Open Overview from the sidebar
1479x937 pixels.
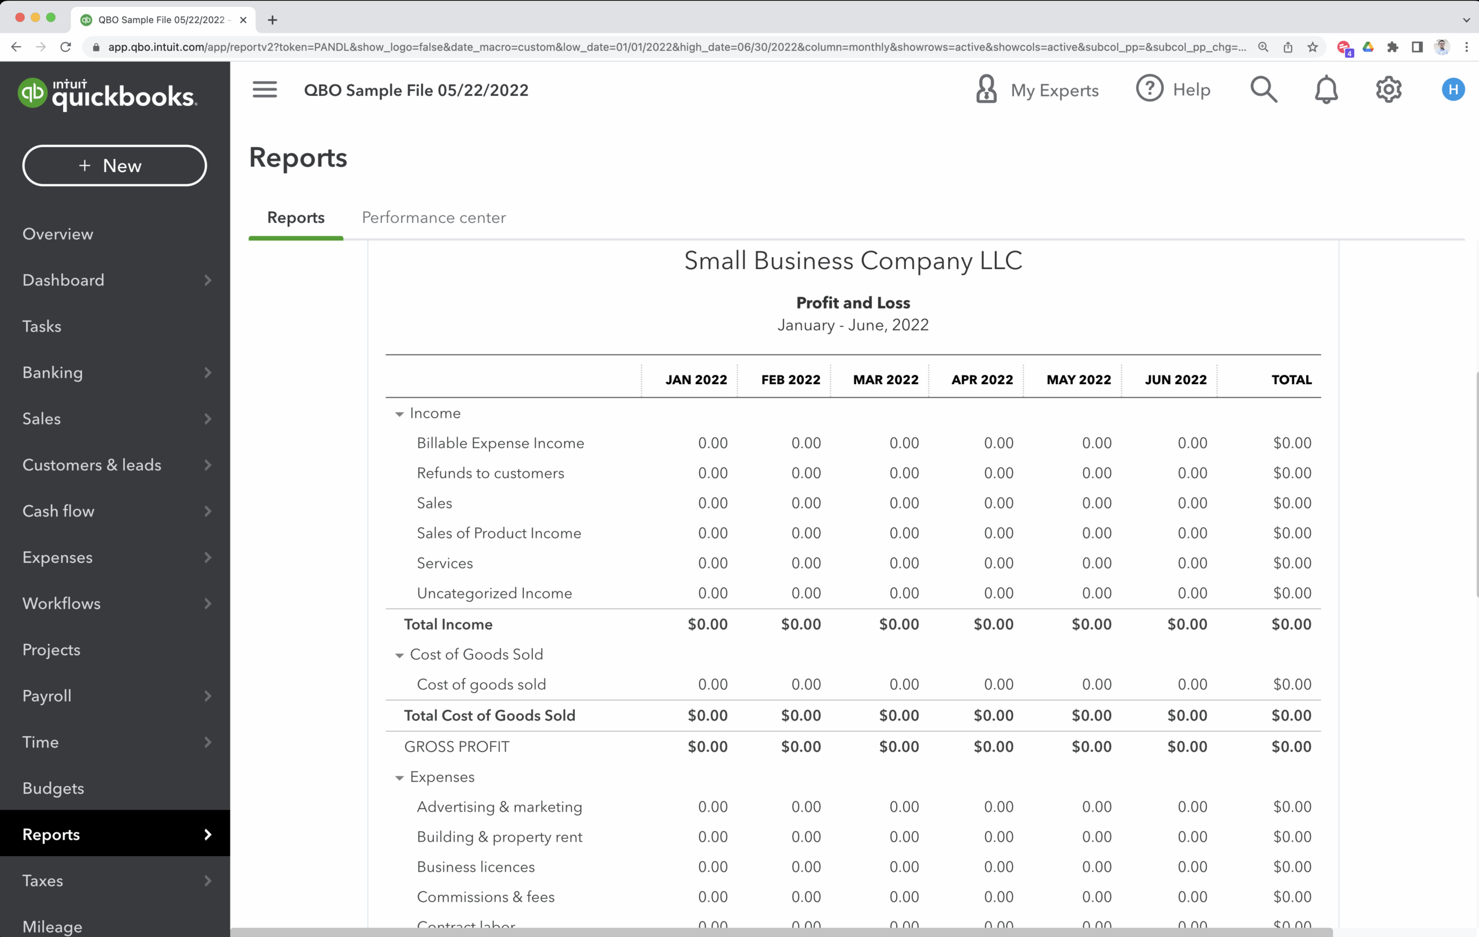coord(58,233)
